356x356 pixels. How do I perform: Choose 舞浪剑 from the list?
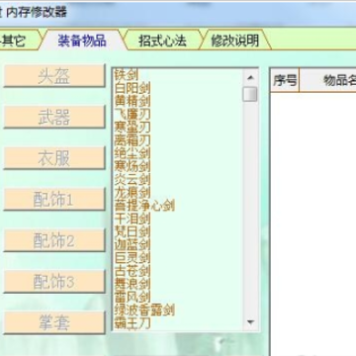pyautogui.click(x=133, y=284)
